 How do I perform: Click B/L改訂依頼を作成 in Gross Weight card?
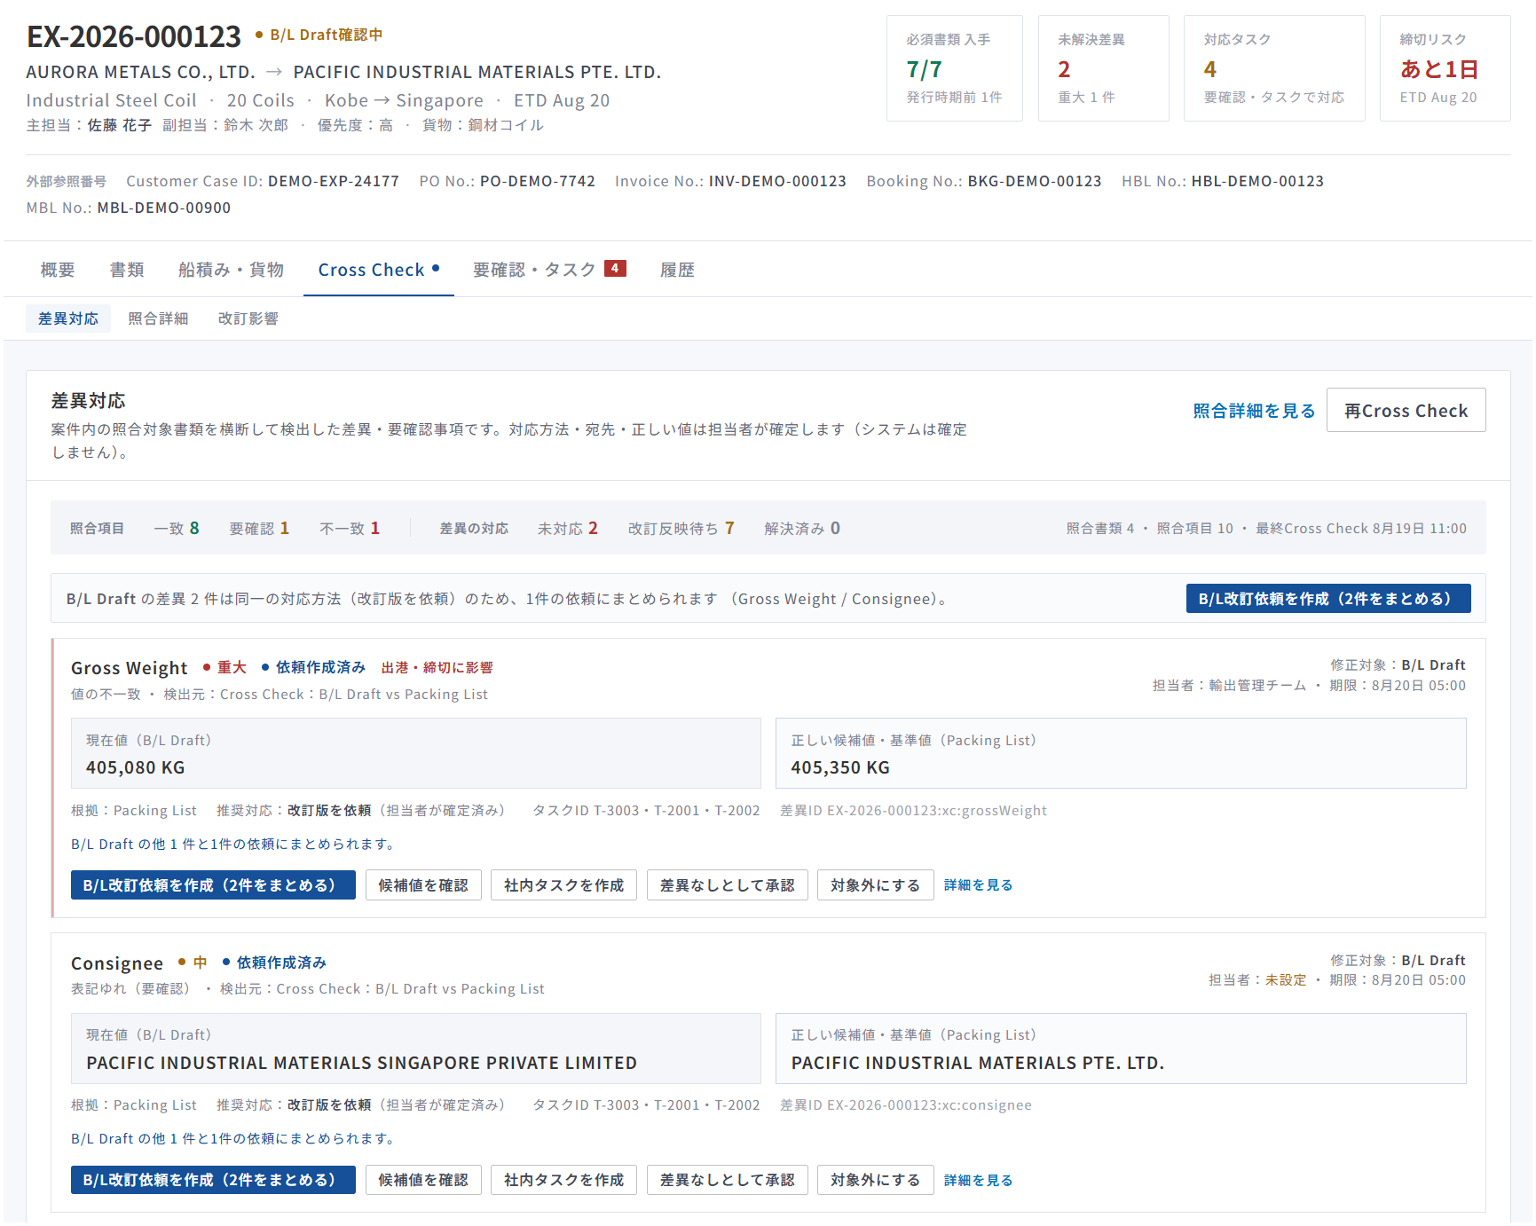213,885
